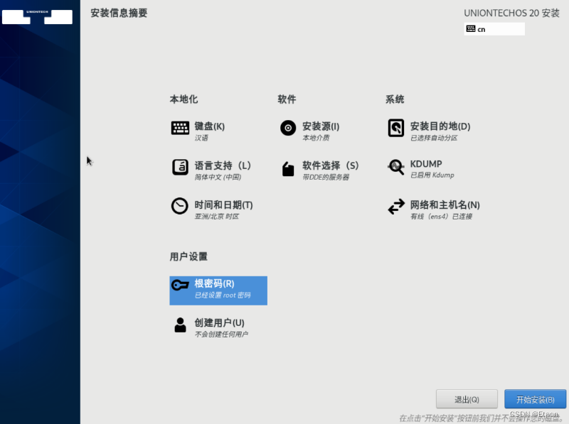Click the cn keyboard layout indicator
This screenshot has width=569, height=424.
tap(494, 29)
